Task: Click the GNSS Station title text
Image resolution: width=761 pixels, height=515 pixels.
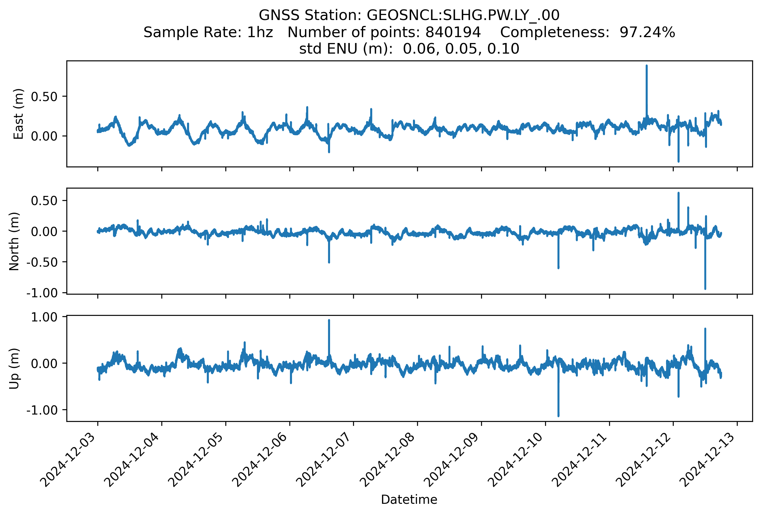Action: click(x=409, y=15)
